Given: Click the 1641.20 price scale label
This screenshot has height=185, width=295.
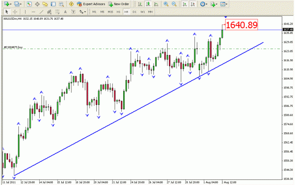Looking at the screenshot, I should pos(288,24).
